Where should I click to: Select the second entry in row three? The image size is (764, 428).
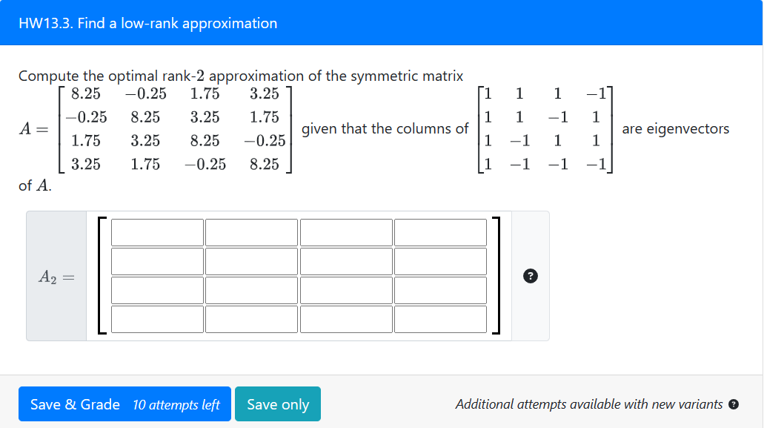[x=251, y=289]
